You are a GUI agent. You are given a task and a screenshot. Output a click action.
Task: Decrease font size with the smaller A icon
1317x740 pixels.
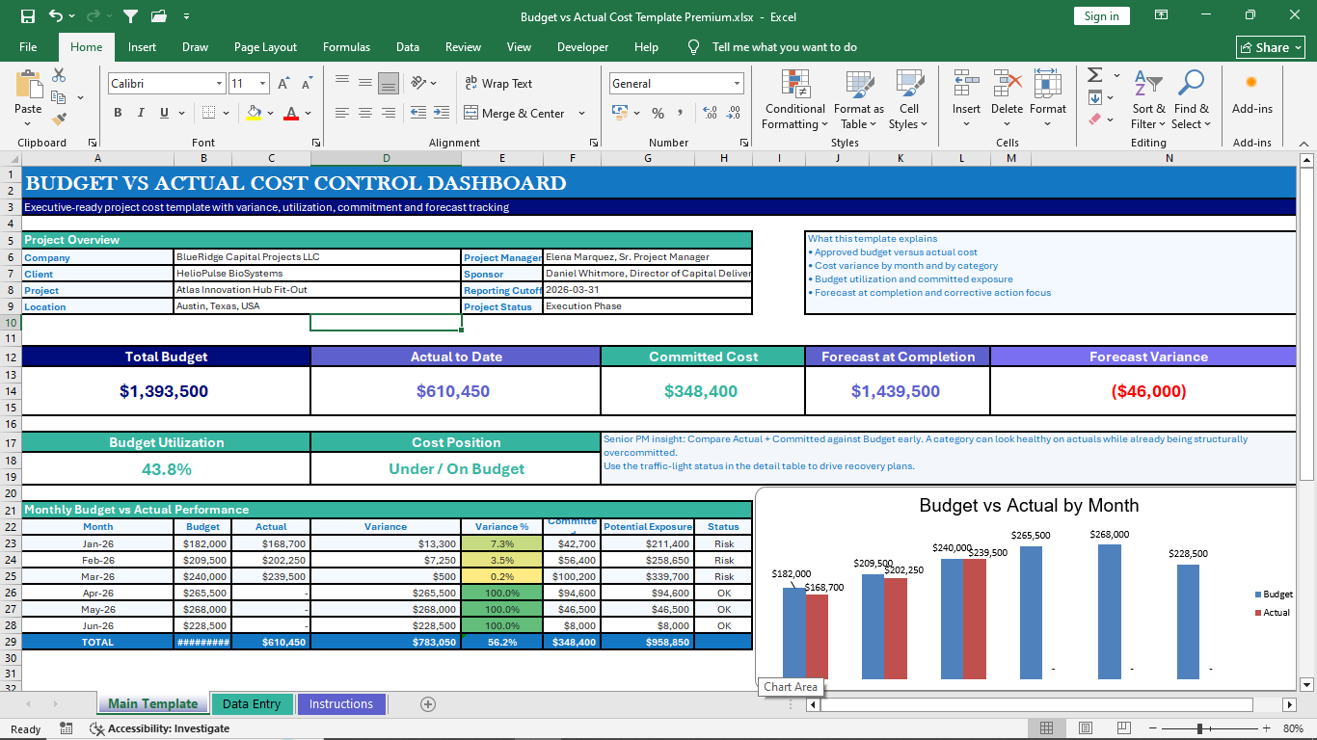306,84
